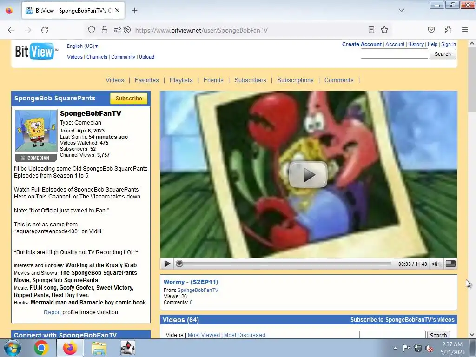
Task: Click the autoplay blocked icon in address bar
Action: pyautogui.click(x=127, y=30)
